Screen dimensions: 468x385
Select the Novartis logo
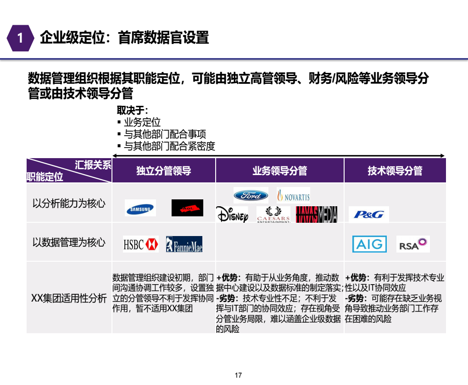[x=293, y=196]
